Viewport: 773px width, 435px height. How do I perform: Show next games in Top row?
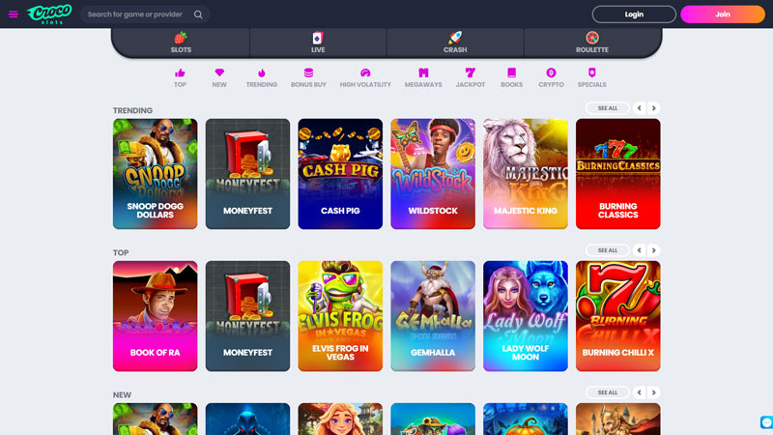pos(654,250)
